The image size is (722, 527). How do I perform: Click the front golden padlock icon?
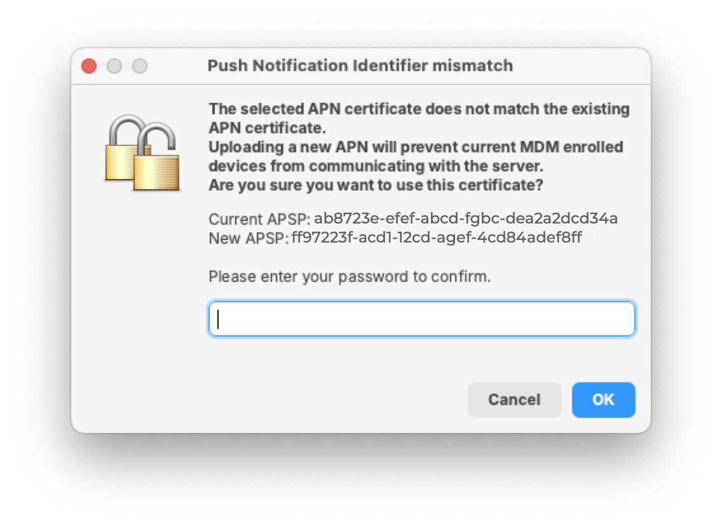click(x=156, y=165)
